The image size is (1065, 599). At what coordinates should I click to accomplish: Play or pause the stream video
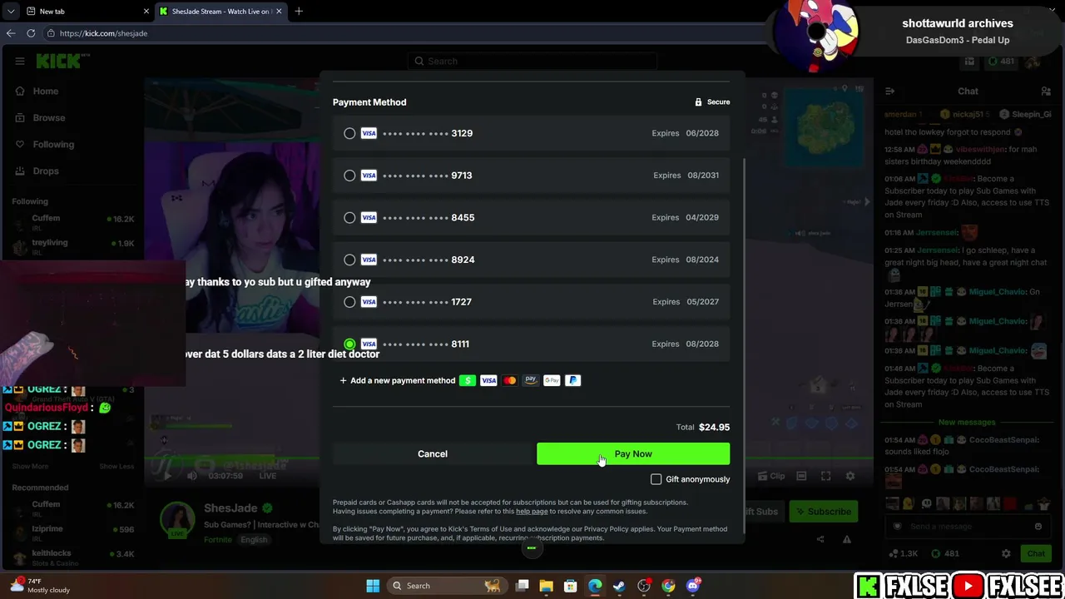click(167, 476)
